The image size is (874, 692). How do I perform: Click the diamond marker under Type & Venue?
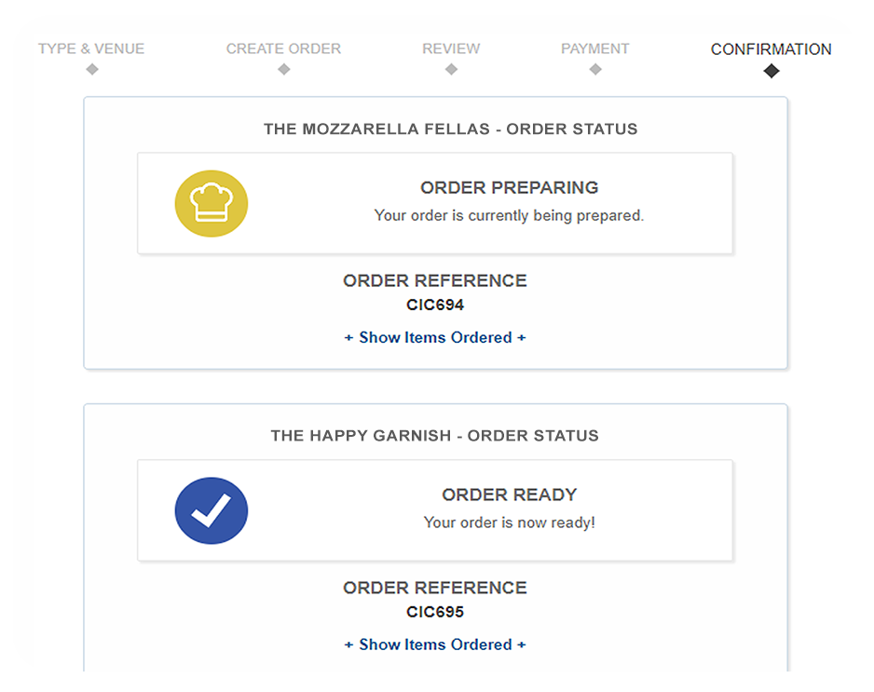(x=91, y=70)
